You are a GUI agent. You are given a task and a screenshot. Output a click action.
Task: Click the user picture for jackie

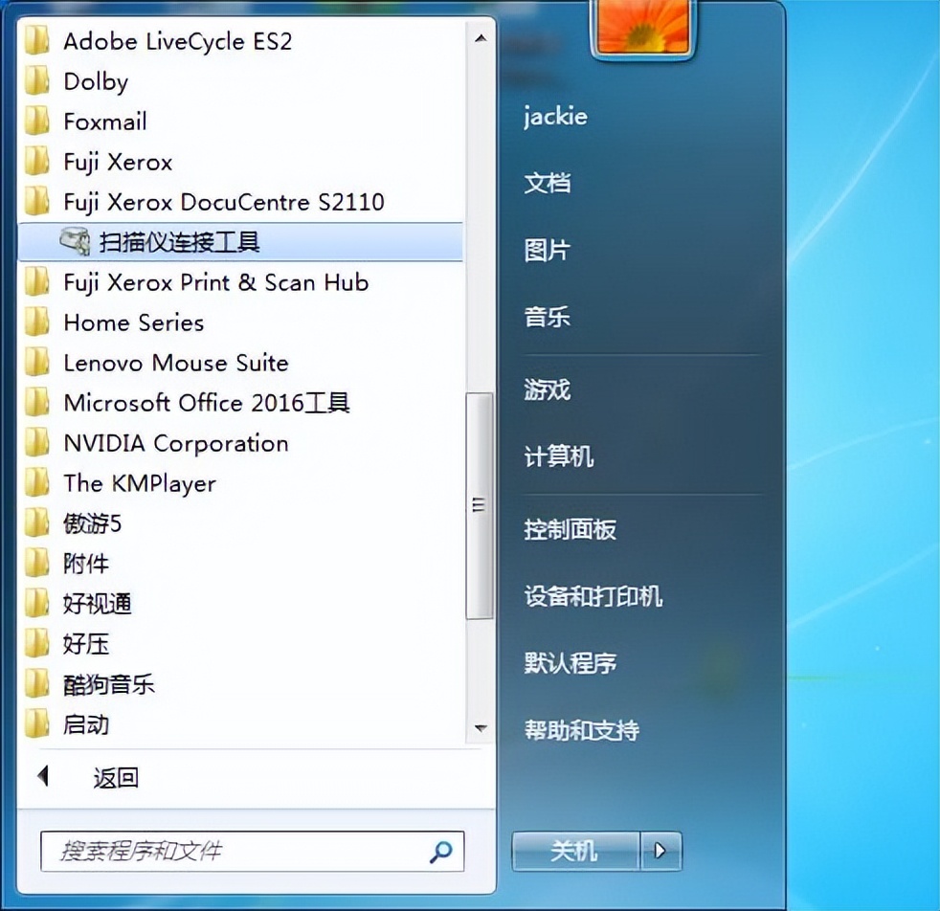tap(642, 28)
